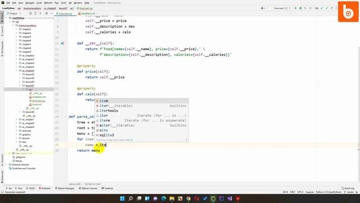Expand the ex_chapter7 folder

(16, 120)
